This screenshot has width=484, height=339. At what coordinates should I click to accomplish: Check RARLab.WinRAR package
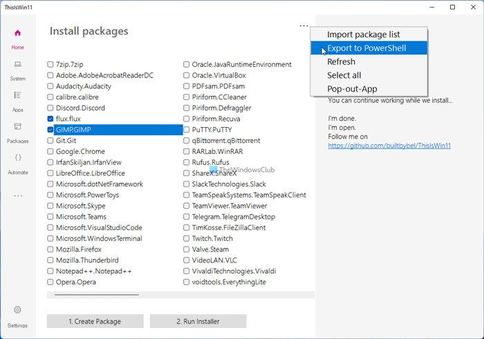(x=186, y=151)
